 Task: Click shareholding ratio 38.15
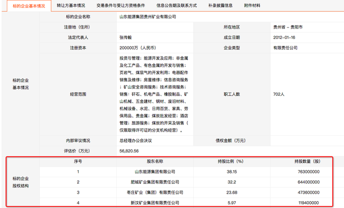[x=231, y=172]
